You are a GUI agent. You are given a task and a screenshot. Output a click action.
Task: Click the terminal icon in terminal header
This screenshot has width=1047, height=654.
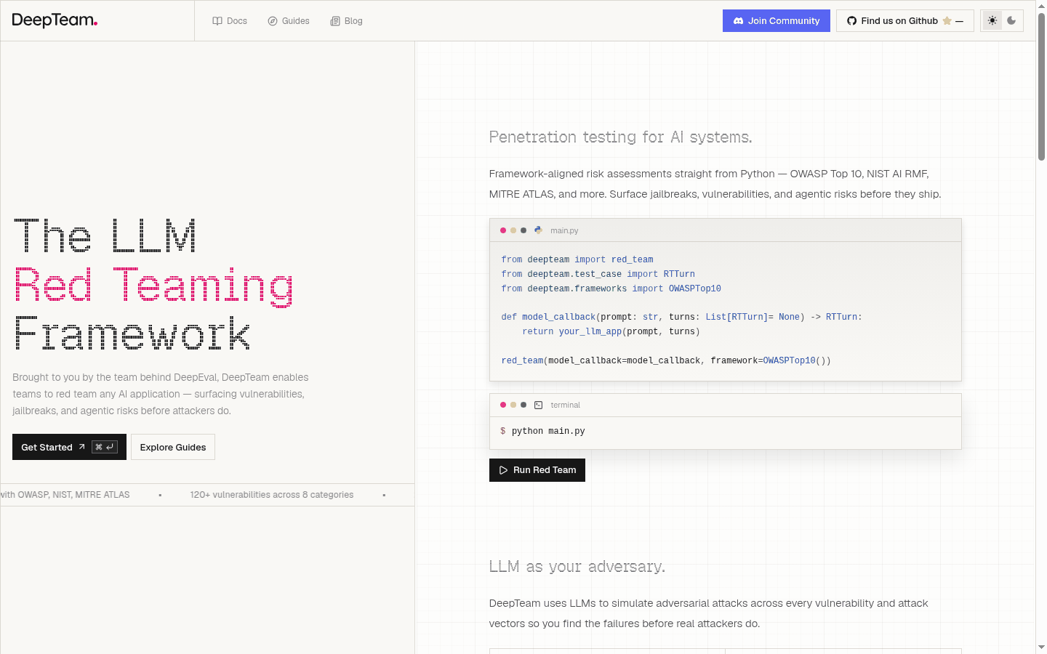pos(538,405)
